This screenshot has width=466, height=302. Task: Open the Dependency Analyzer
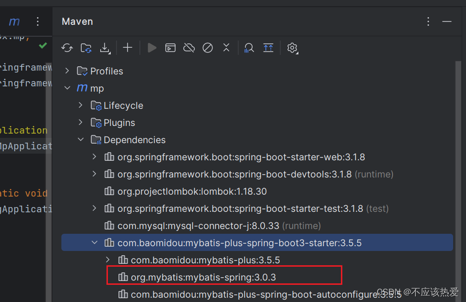[x=249, y=48]
